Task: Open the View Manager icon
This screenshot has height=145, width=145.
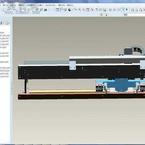Action: click(104, 10)
